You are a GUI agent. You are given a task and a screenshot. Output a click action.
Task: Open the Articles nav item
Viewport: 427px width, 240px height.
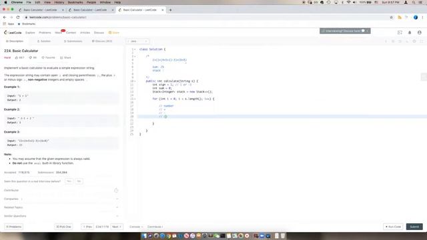(85, 33)
